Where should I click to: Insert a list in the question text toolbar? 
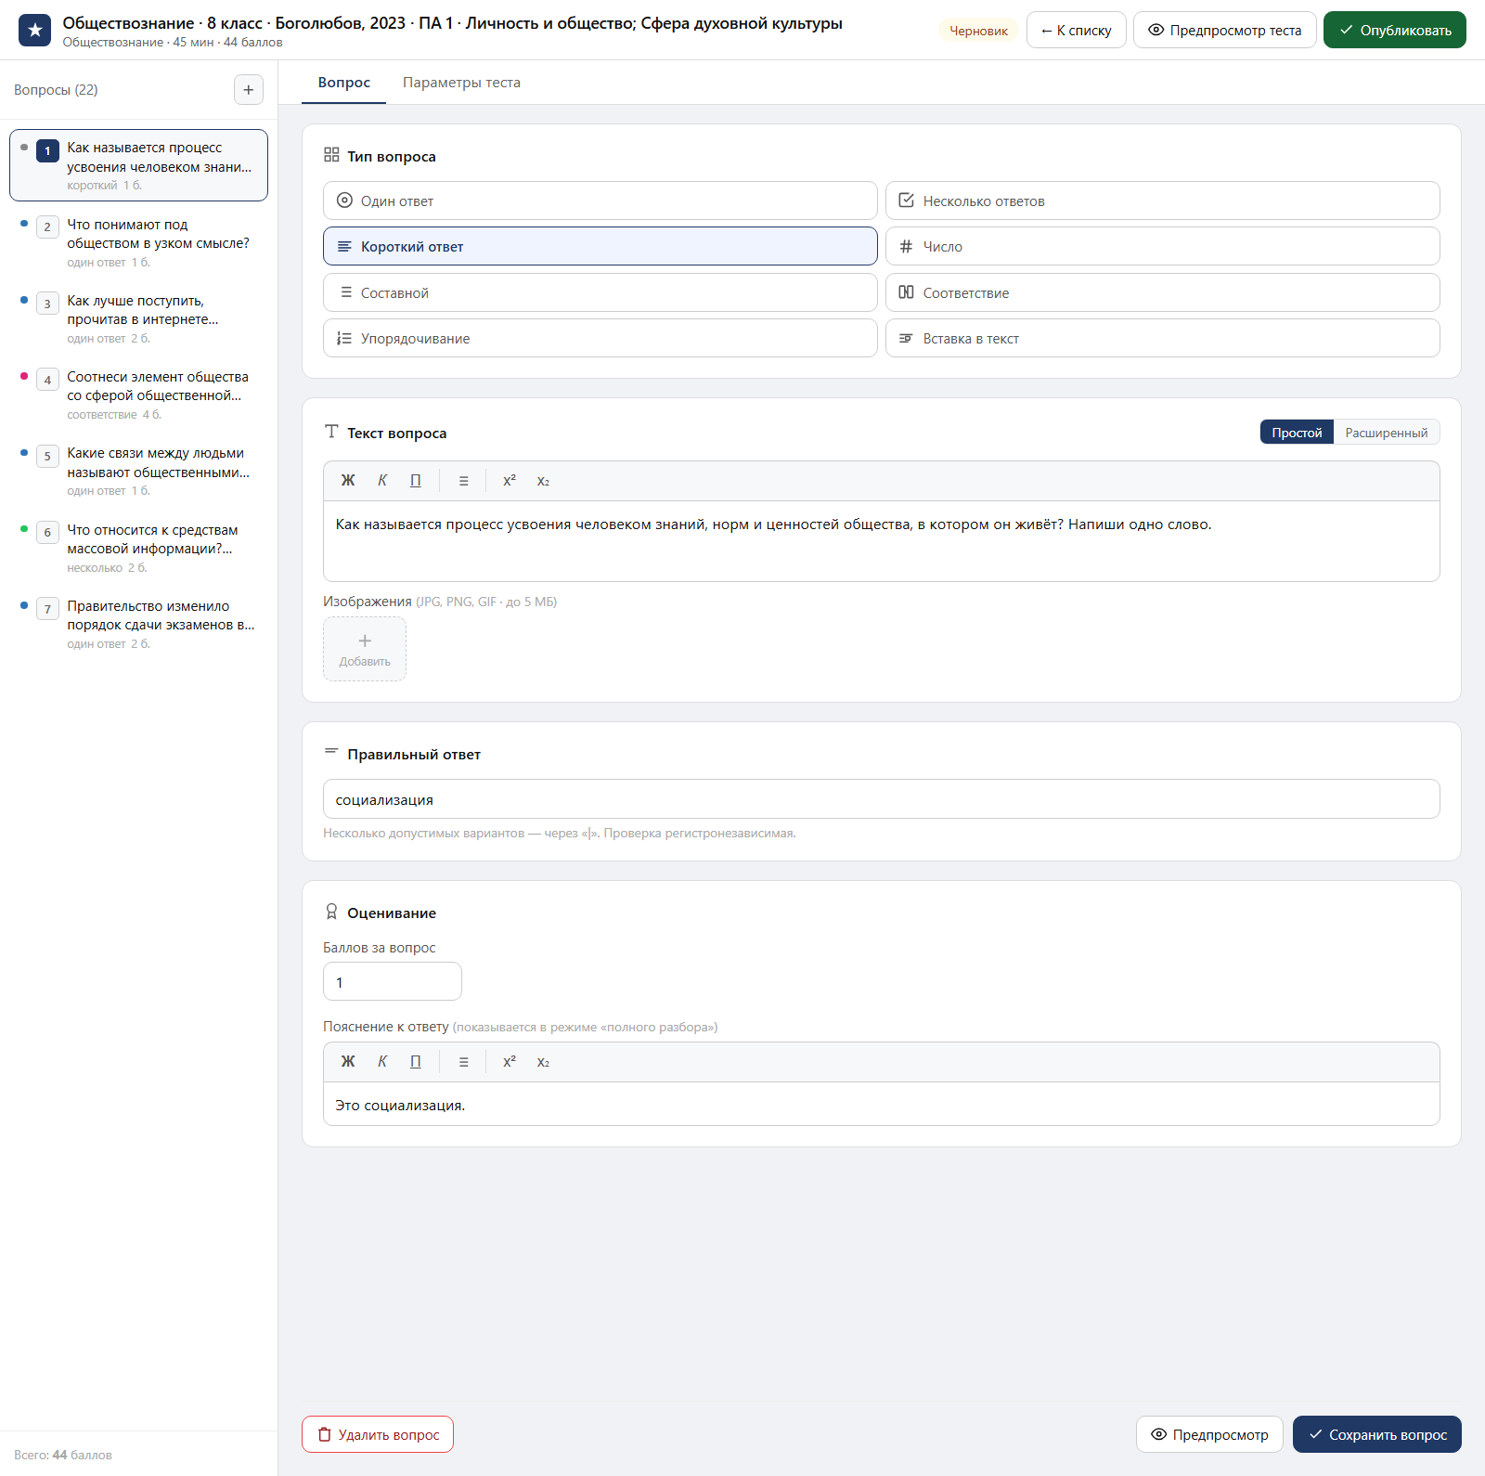[463, 481]
